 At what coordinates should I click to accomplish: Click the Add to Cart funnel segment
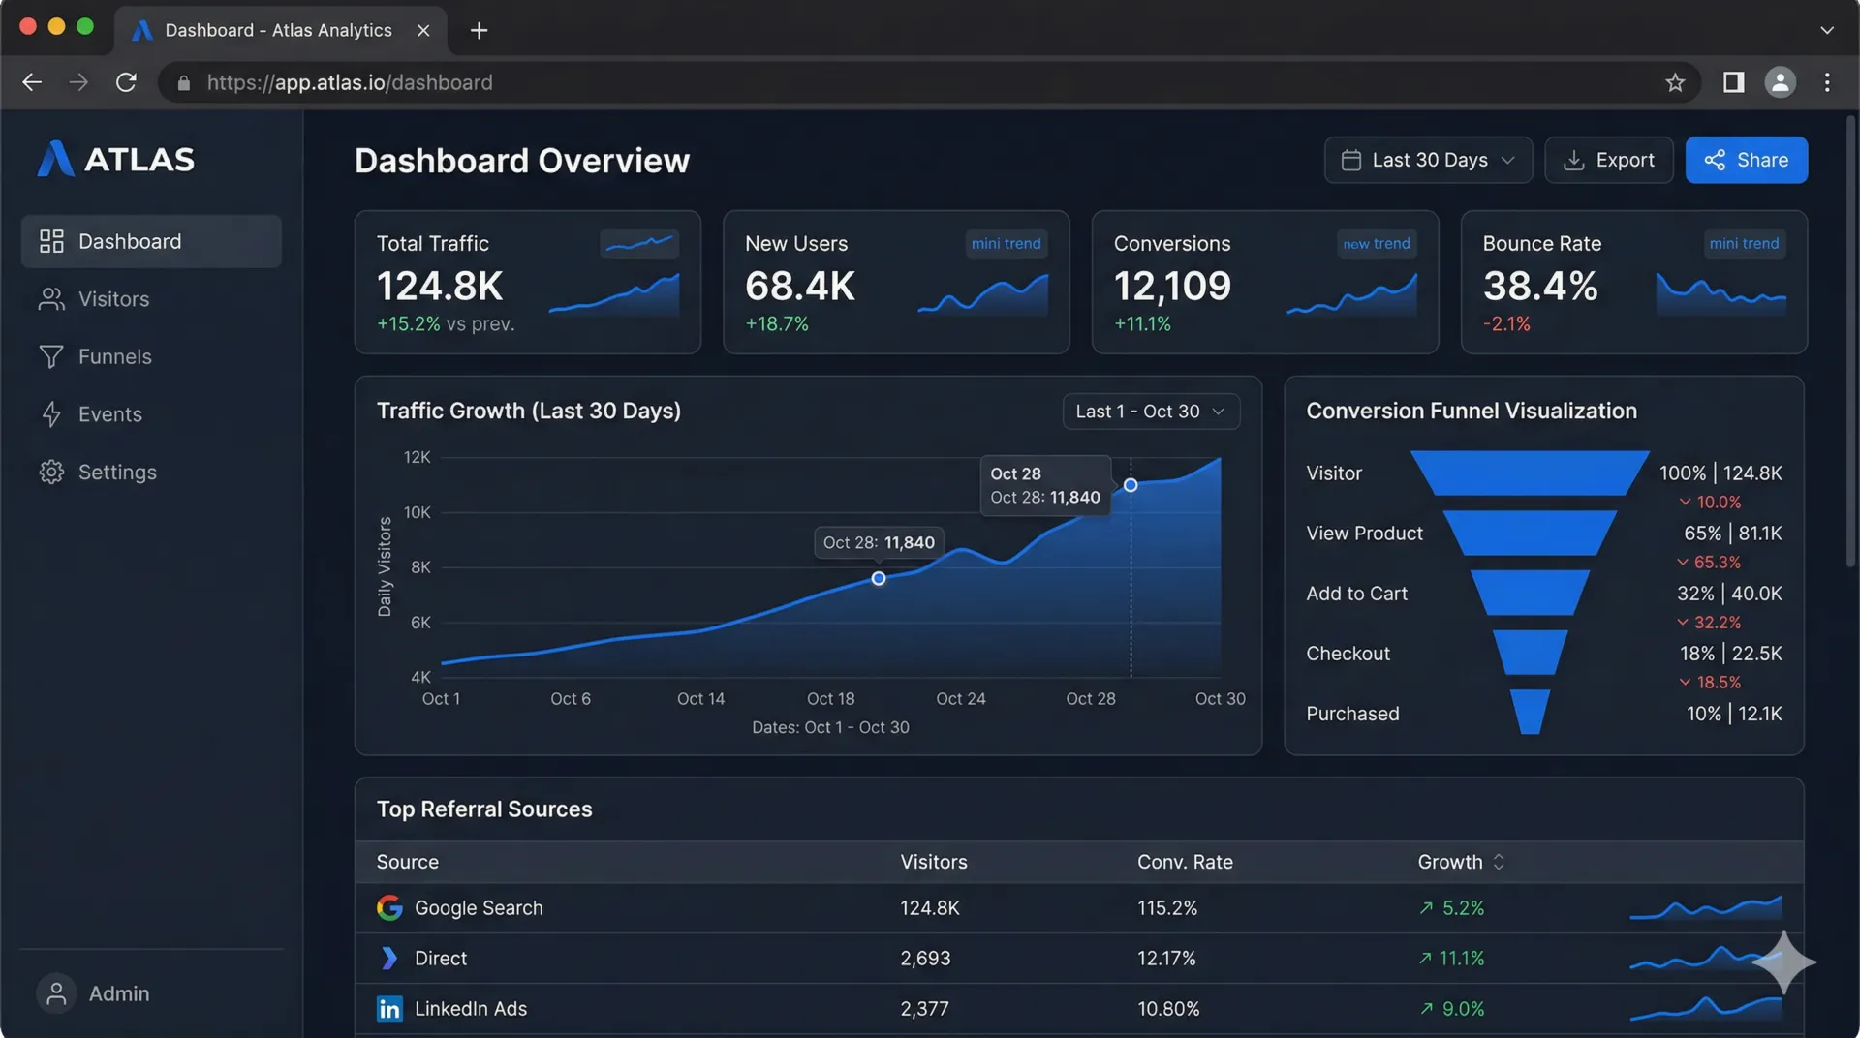point(1531,594)
